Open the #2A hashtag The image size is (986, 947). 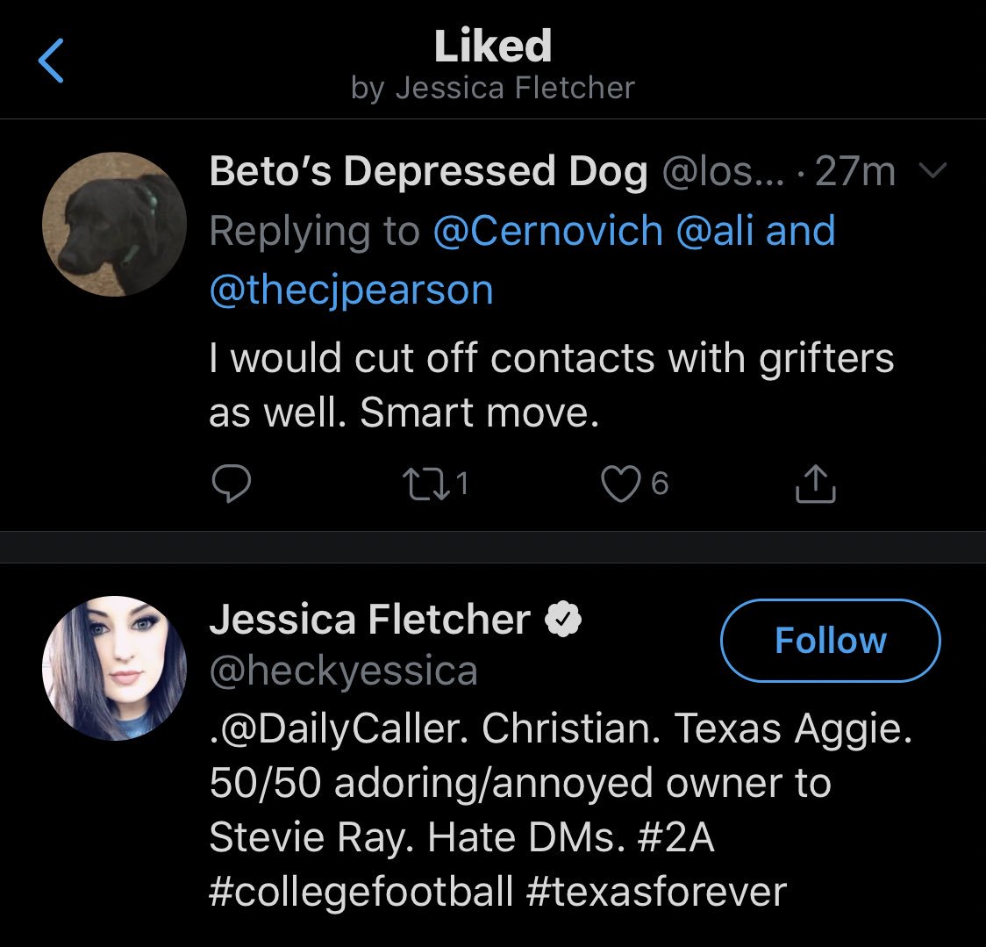coord(675,837)
